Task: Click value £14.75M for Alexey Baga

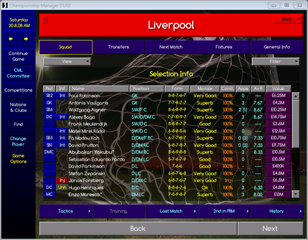Action: click(278, 117)
